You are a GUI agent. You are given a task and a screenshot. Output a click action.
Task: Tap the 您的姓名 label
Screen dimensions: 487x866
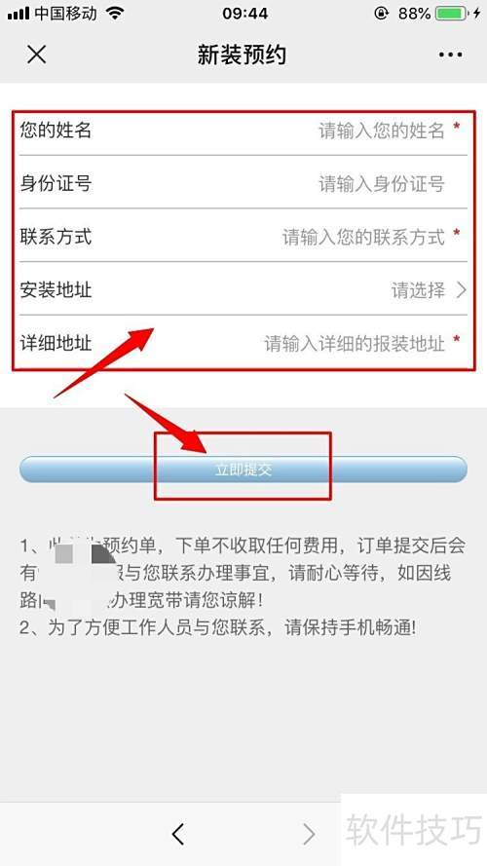point(56,131)
